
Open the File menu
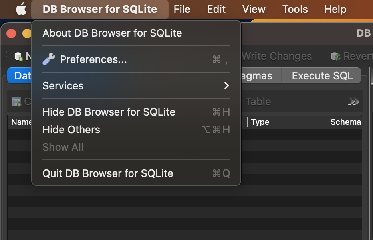coord(182,9)
